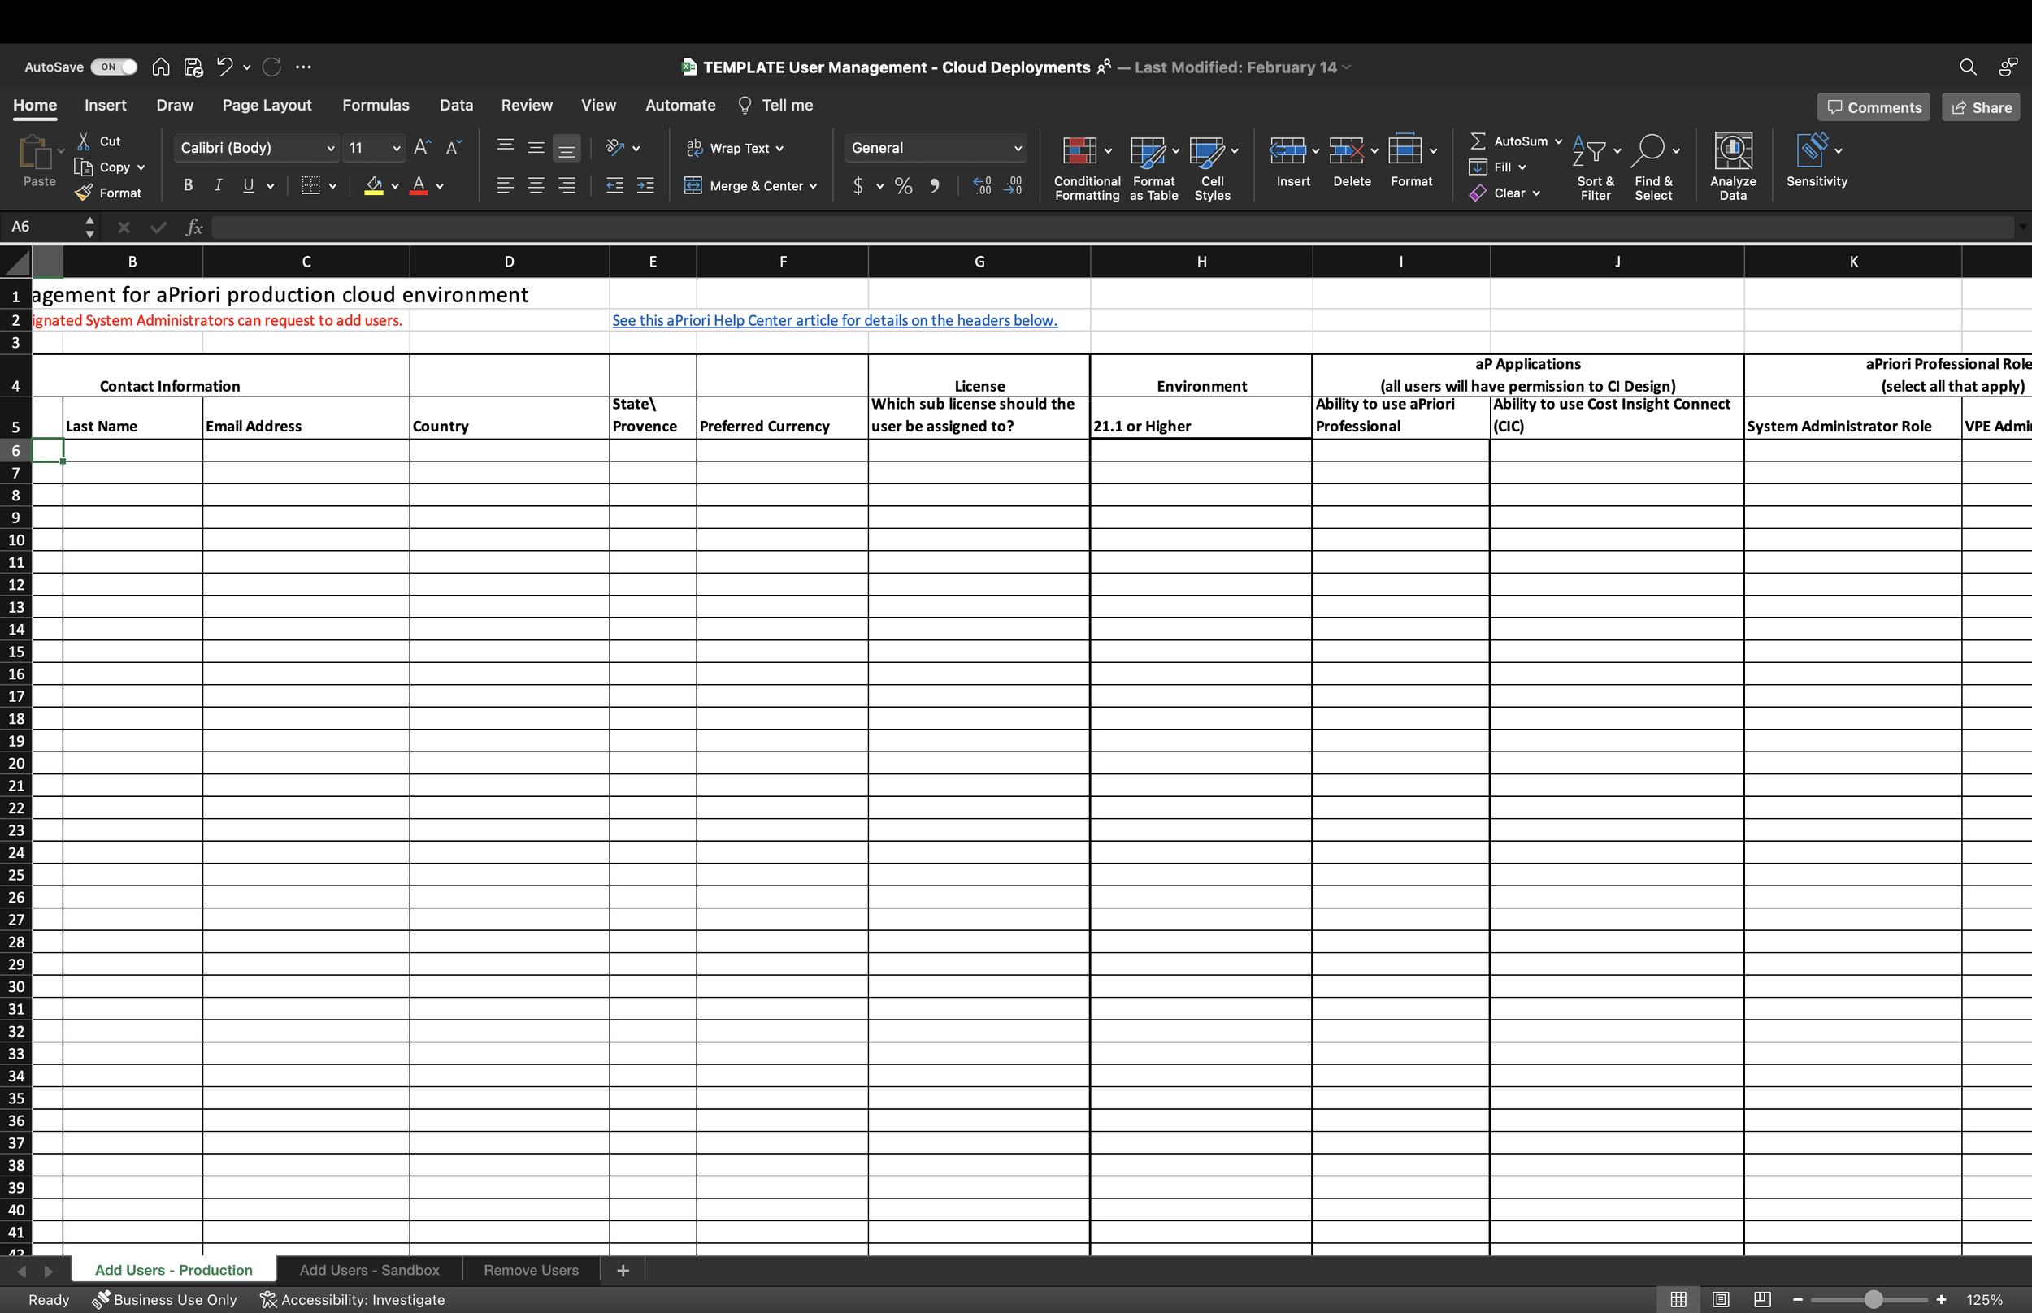Click the Share button
The image size is (2032, 1313).
click(1980, 107)
